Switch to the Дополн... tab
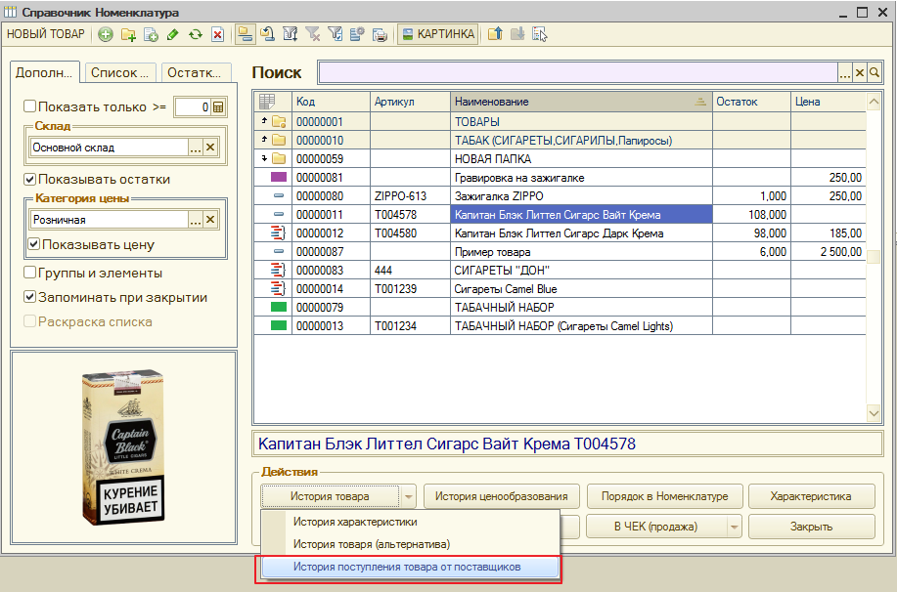Viewport: 897px width, 592px height. pyautogui.click(x=44, y=73)
